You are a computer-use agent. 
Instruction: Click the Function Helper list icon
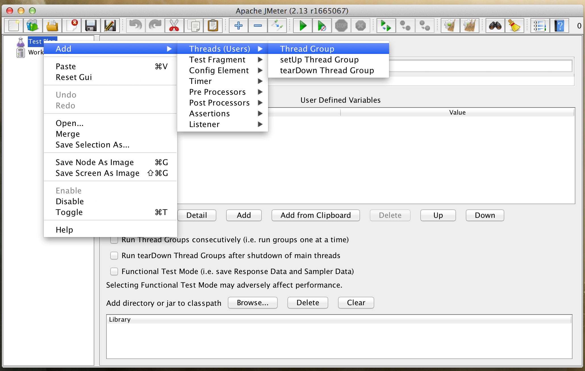540,26
